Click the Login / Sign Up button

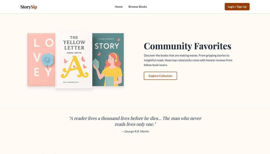[x=237, y=7]
